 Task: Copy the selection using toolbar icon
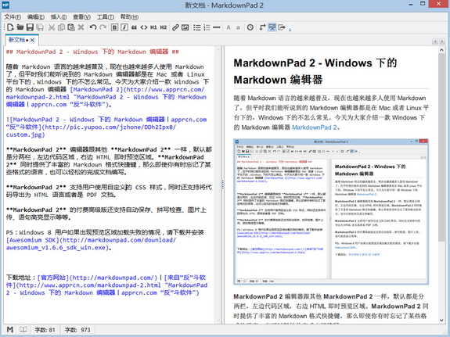(61, 27)
